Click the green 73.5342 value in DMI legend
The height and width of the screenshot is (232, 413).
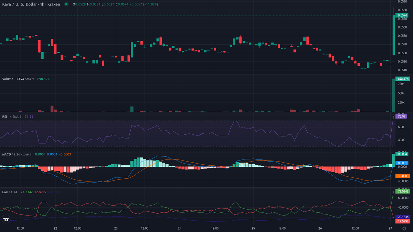pos(27,192)
